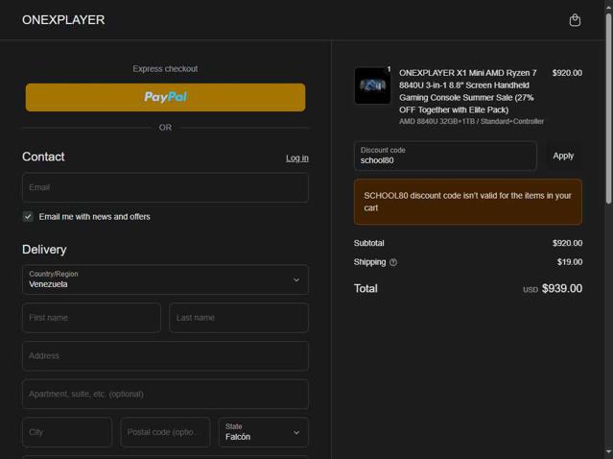Click the Delivery section heading
613x459 pixels.
44,250
